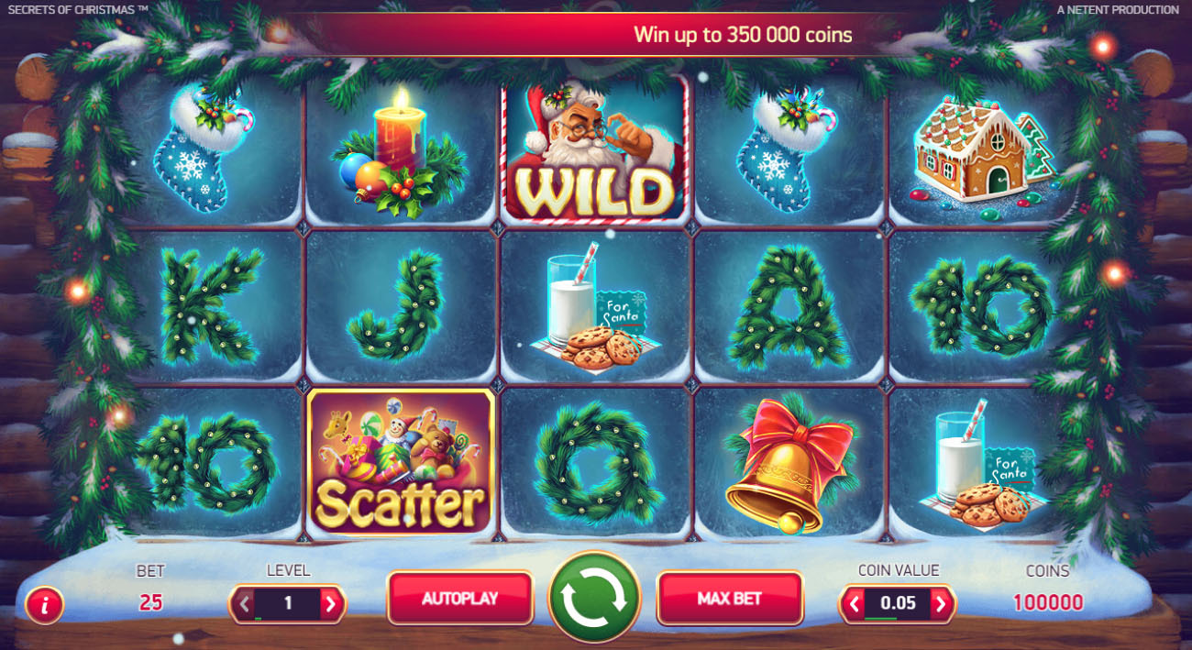Decrease the bet level with the left arrow
This screenshot has width=1192, height=650.
click(x=244, y=604)
